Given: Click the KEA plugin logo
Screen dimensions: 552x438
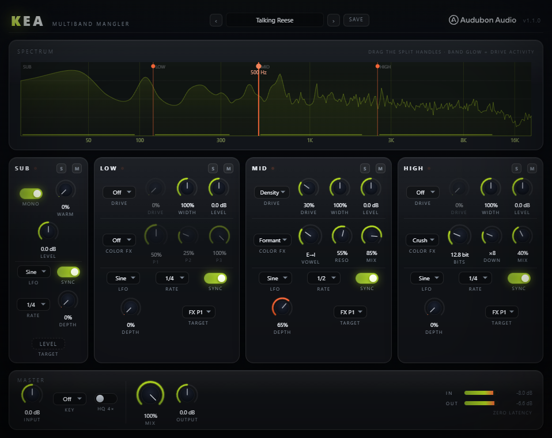Looking at the screenshot, I should tap(27, 21).
